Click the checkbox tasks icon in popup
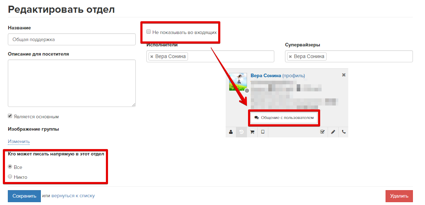The height and width of the screenshot is (205, 425). point(322,132)
